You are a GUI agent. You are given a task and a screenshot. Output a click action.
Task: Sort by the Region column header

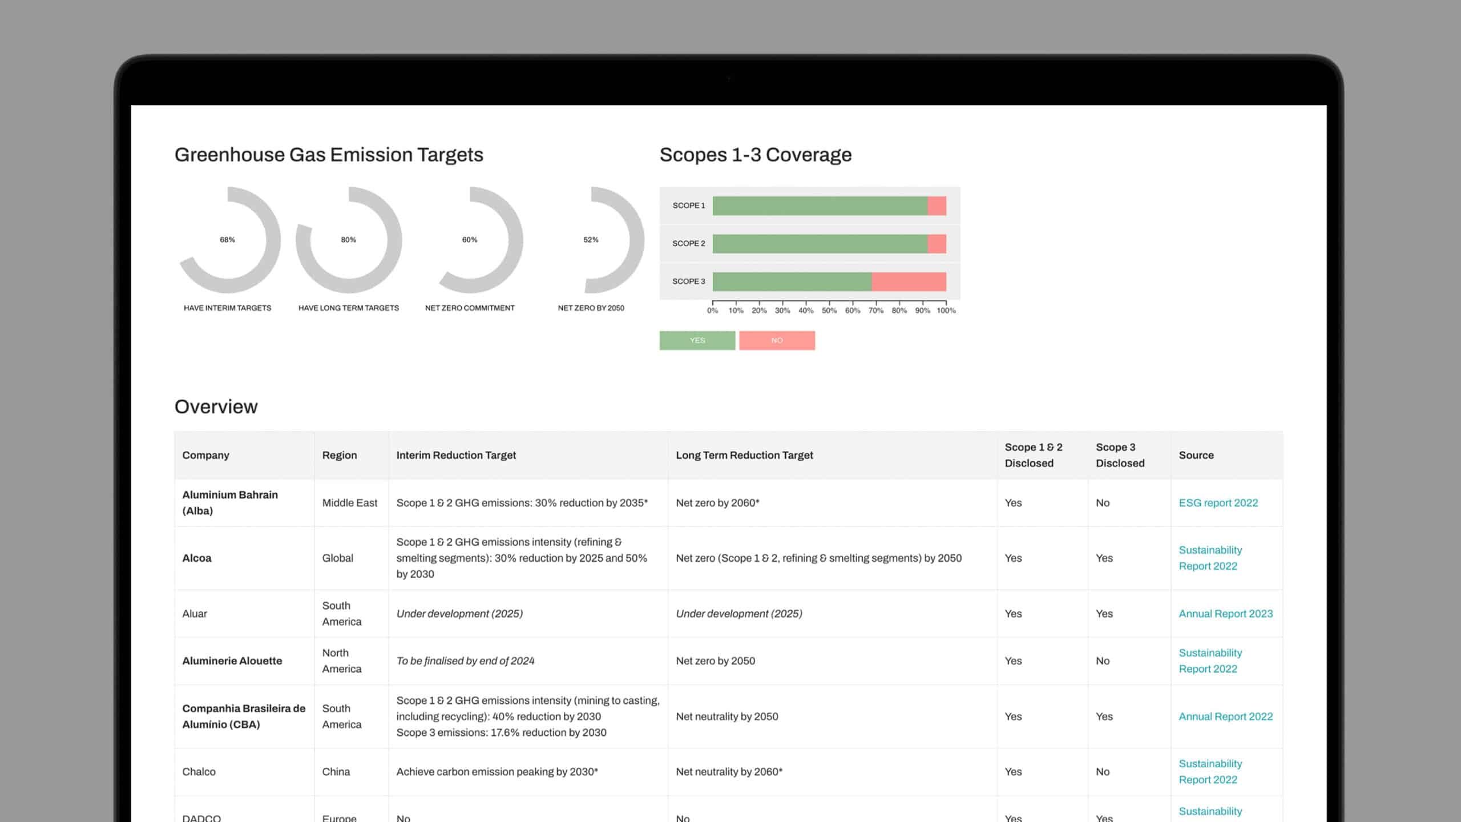pos(339,455)
